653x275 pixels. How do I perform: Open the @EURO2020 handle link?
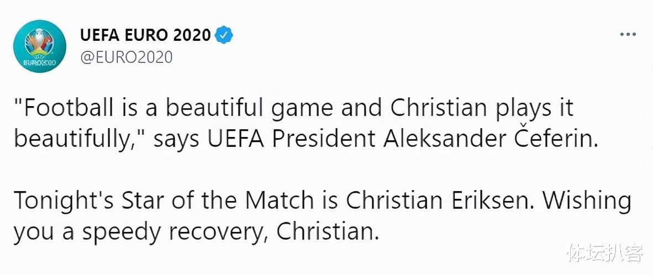(127, 56)
